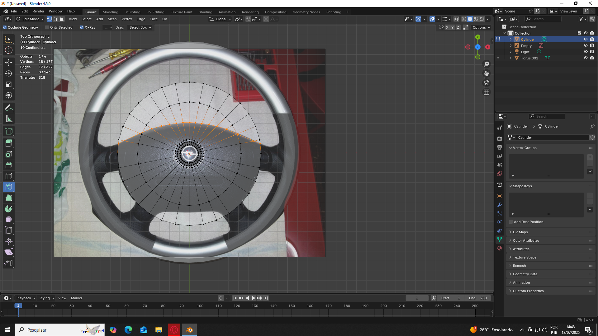Select the Move tool

(9, 63)
